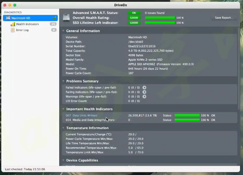Click the Health Indicators bar chart icon
This screenshot has height=175, width=243.
coord(13,24)
